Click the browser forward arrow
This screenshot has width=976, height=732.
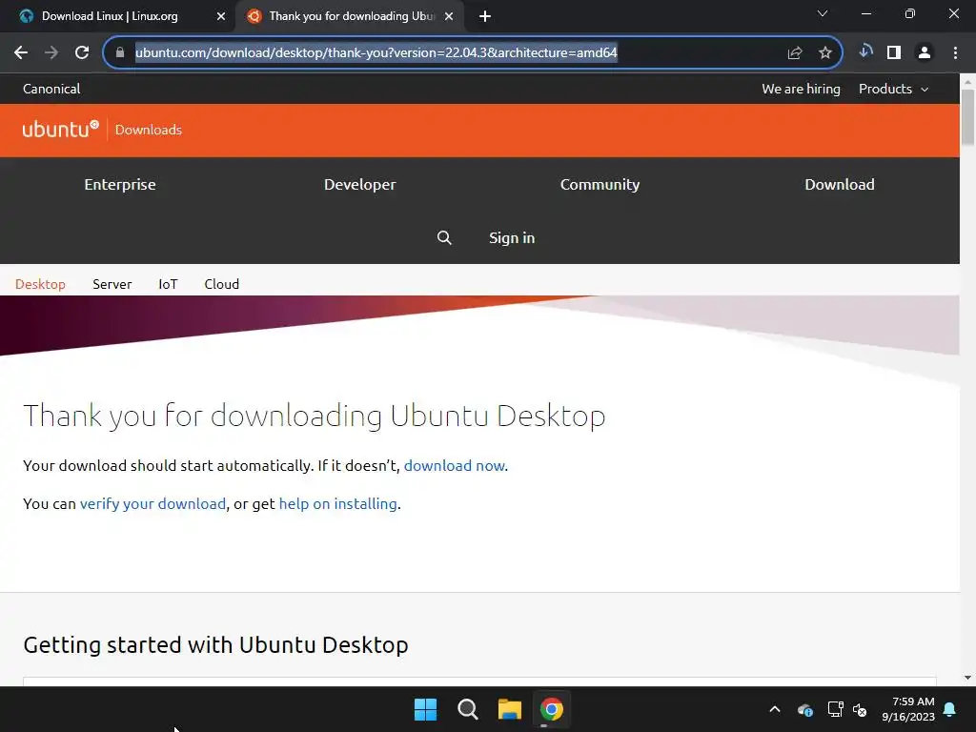[x=51, y=53]
